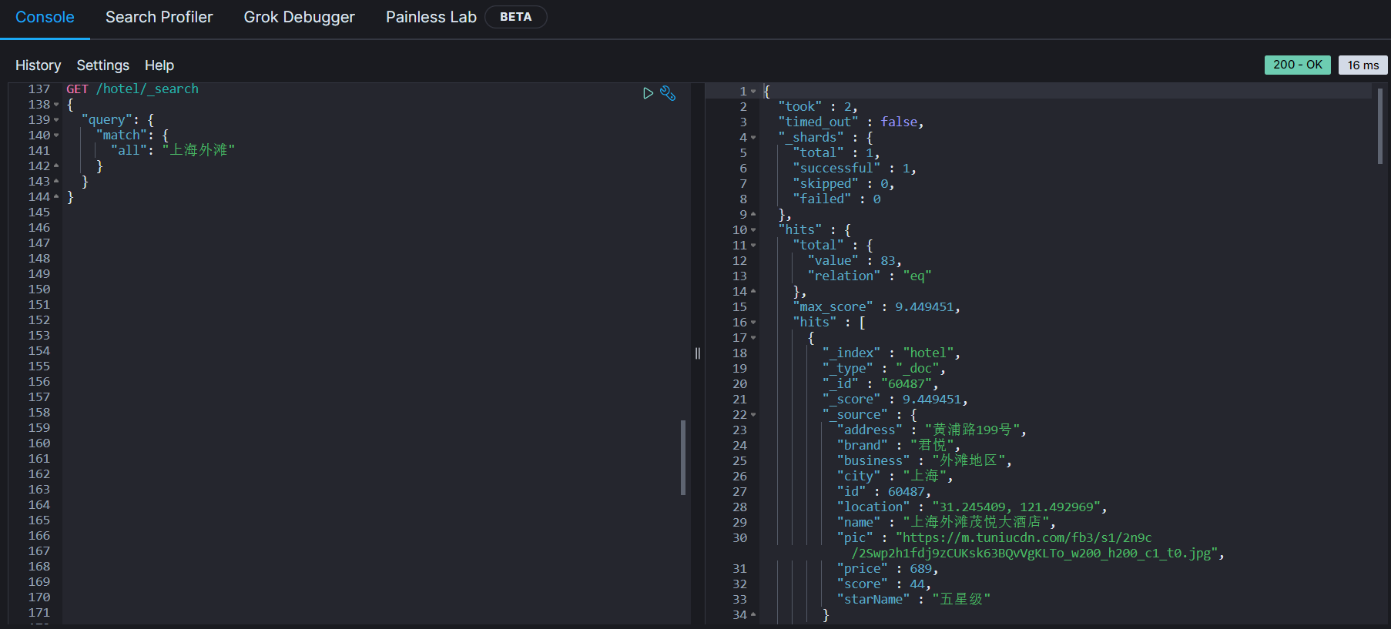Screen dimensions: 1391x629
Task: Collapse the request body at line 138
Action: point(56,105)
